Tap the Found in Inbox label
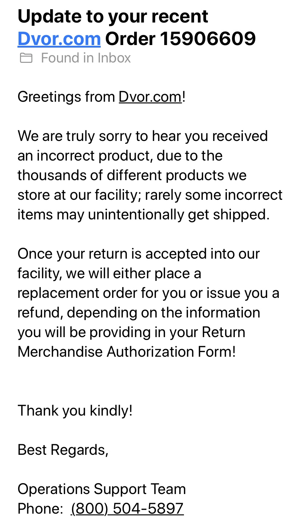This screenshot has height=522, width=301. 86,58
